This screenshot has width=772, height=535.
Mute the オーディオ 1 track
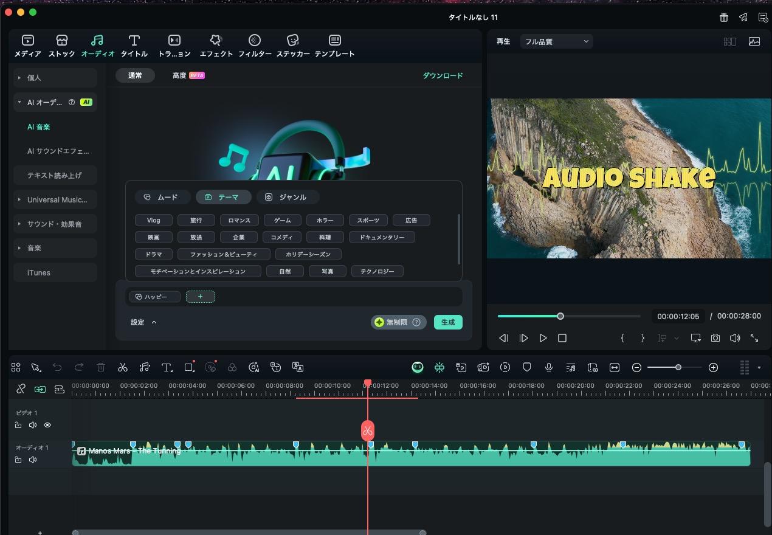tap(33, 460)
